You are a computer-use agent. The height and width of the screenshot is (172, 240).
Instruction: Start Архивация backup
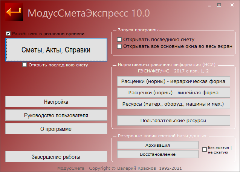[x=158, y=145]
